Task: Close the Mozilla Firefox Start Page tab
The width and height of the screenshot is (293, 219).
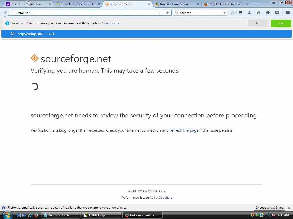Action: (x=247, y=4)
